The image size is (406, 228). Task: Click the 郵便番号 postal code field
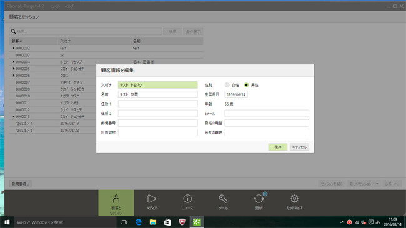pos(157,123)
